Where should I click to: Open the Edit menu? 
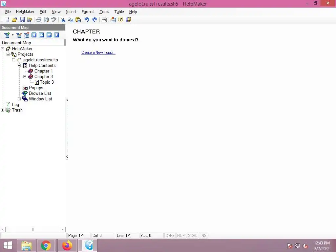coord(43,12)
